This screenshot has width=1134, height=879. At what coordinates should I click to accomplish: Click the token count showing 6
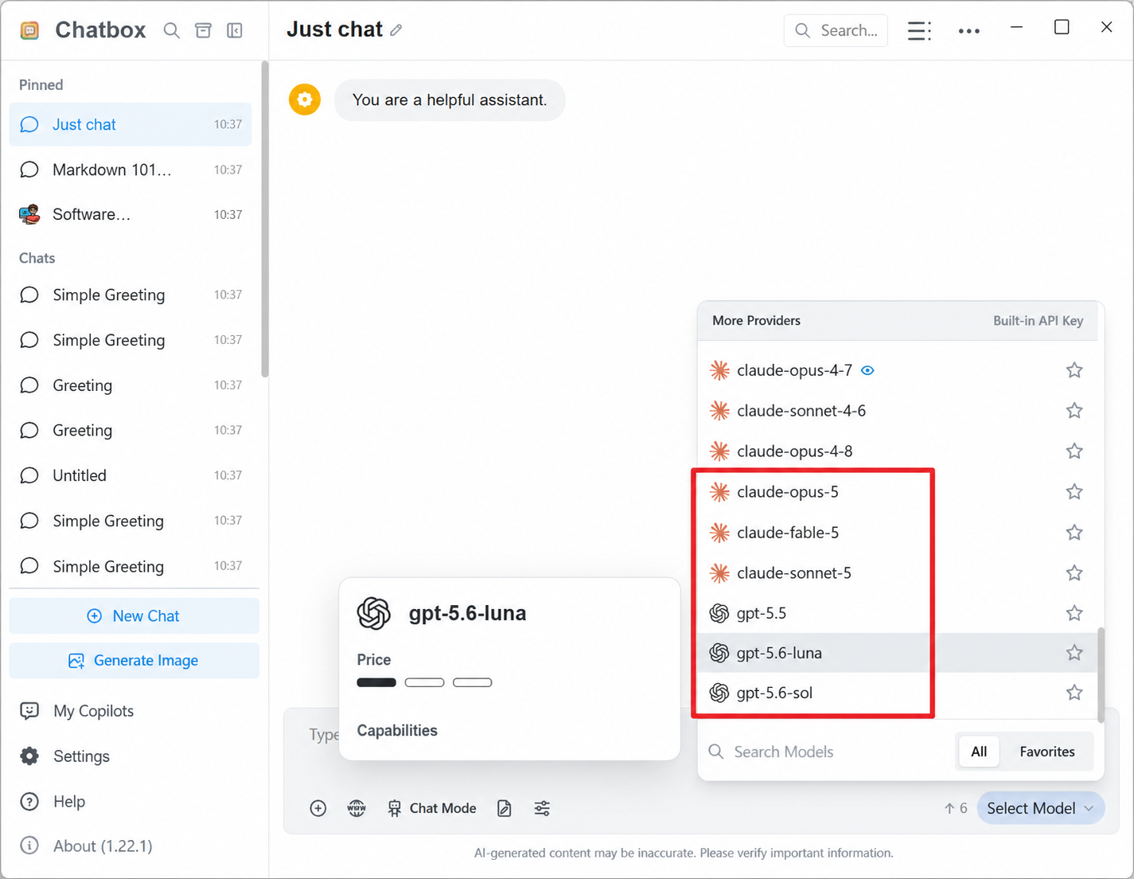[956, 808]
